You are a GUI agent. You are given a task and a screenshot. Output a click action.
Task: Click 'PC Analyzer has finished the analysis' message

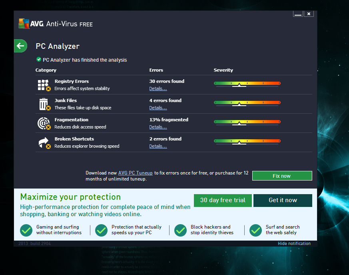tap(85, 60)
